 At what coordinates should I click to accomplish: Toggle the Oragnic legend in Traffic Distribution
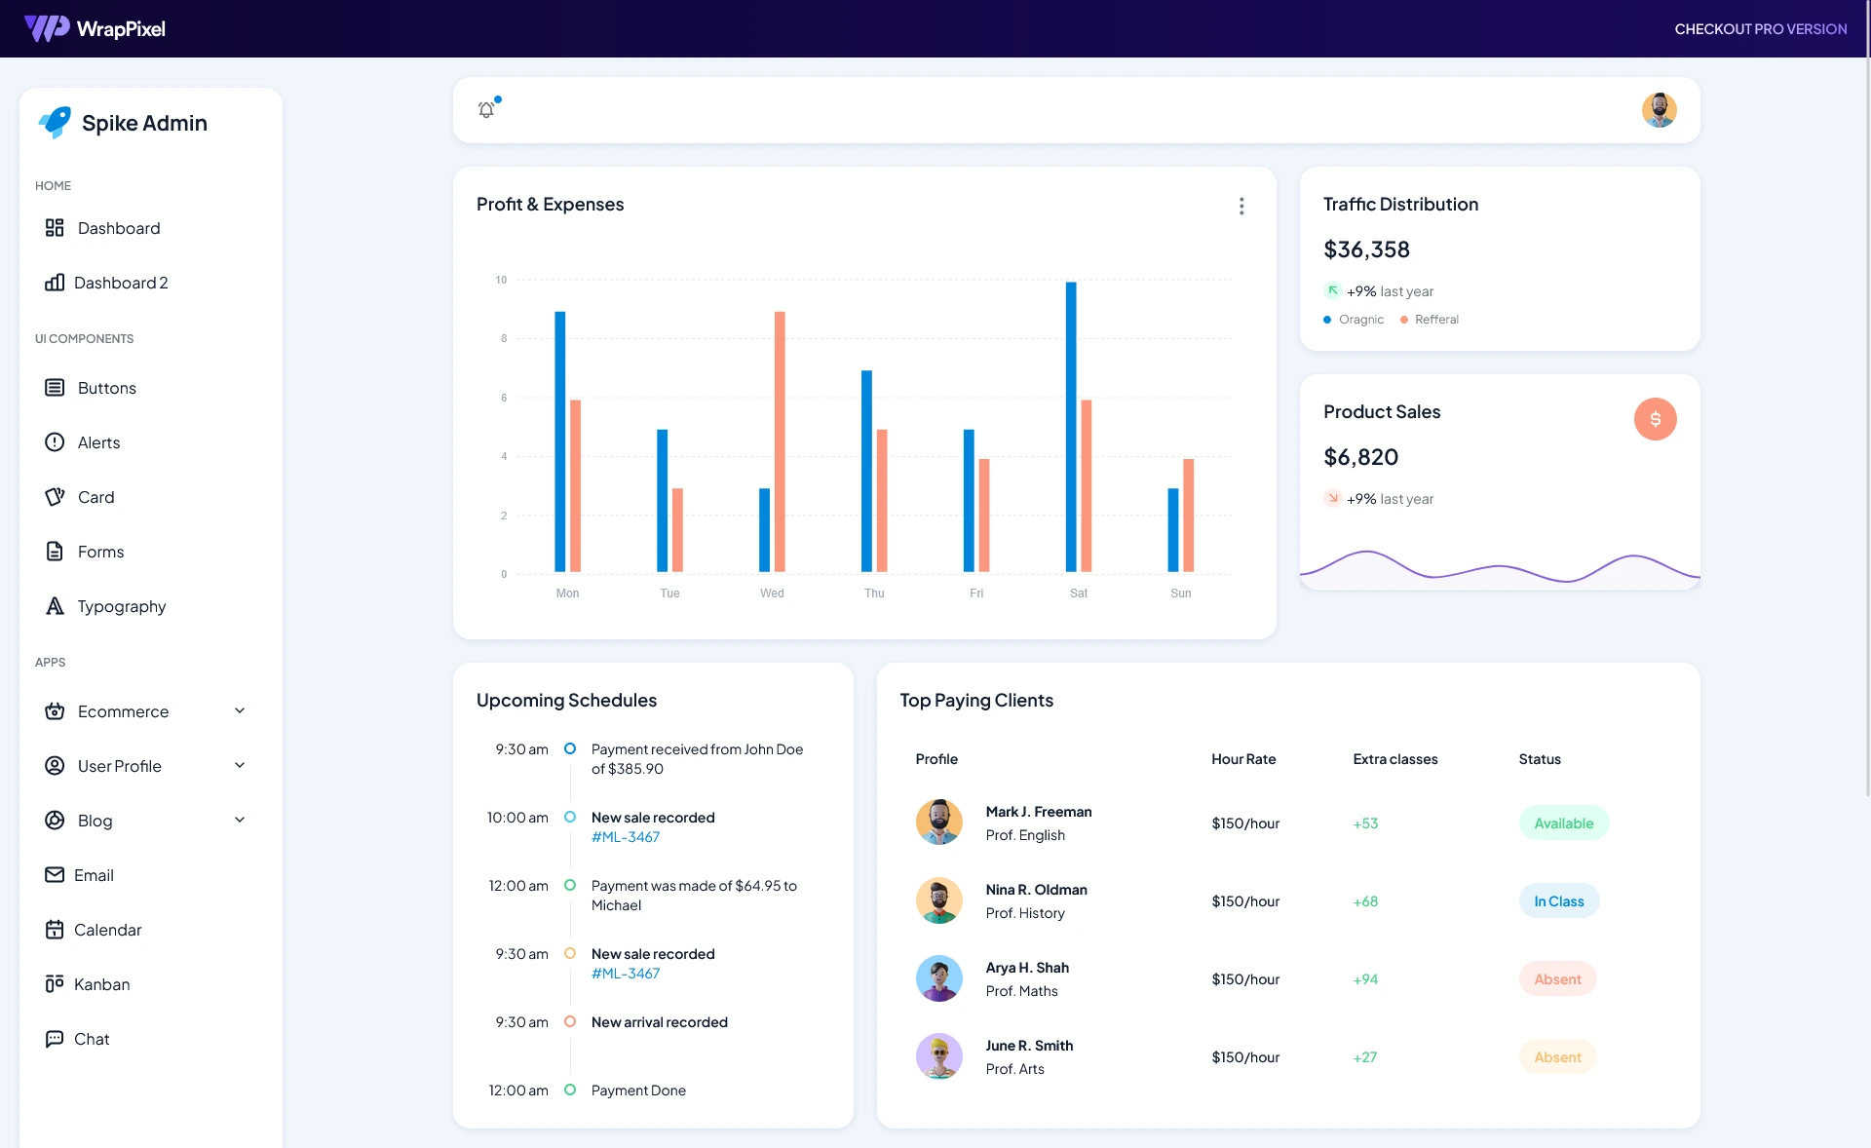click(x=1326, y=319)
